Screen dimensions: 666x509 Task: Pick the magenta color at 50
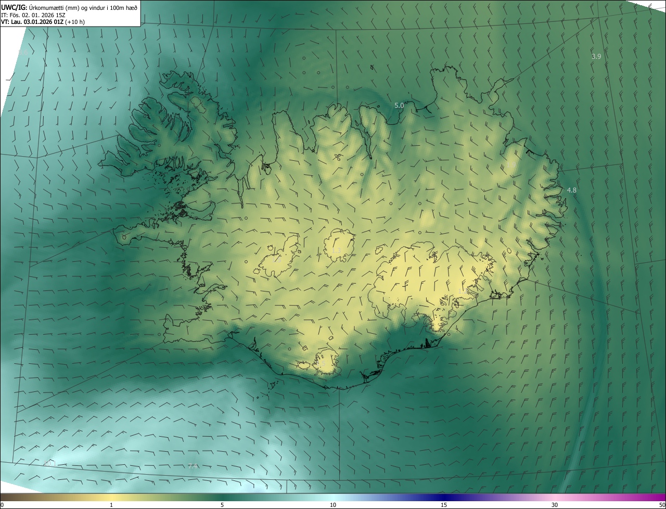pyautogui.click(x=662, y=497)
